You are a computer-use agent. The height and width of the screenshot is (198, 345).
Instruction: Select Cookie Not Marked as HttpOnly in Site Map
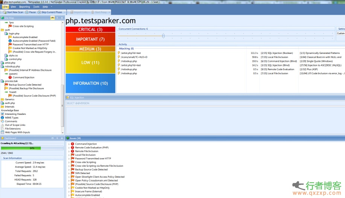click(x=30, y=48)
